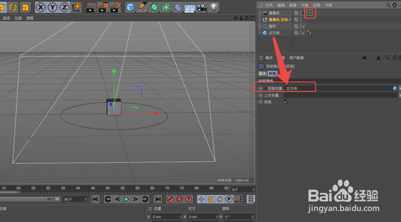Go up one level in Attribute Manager
The height and width of the screenshot is (222, 401).
[379, 58]
